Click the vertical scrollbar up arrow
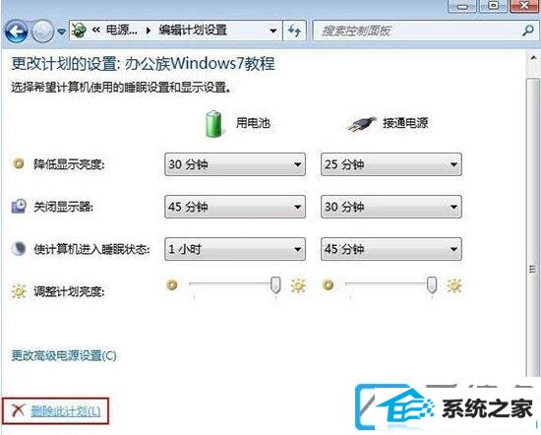 tap(533, 58)
